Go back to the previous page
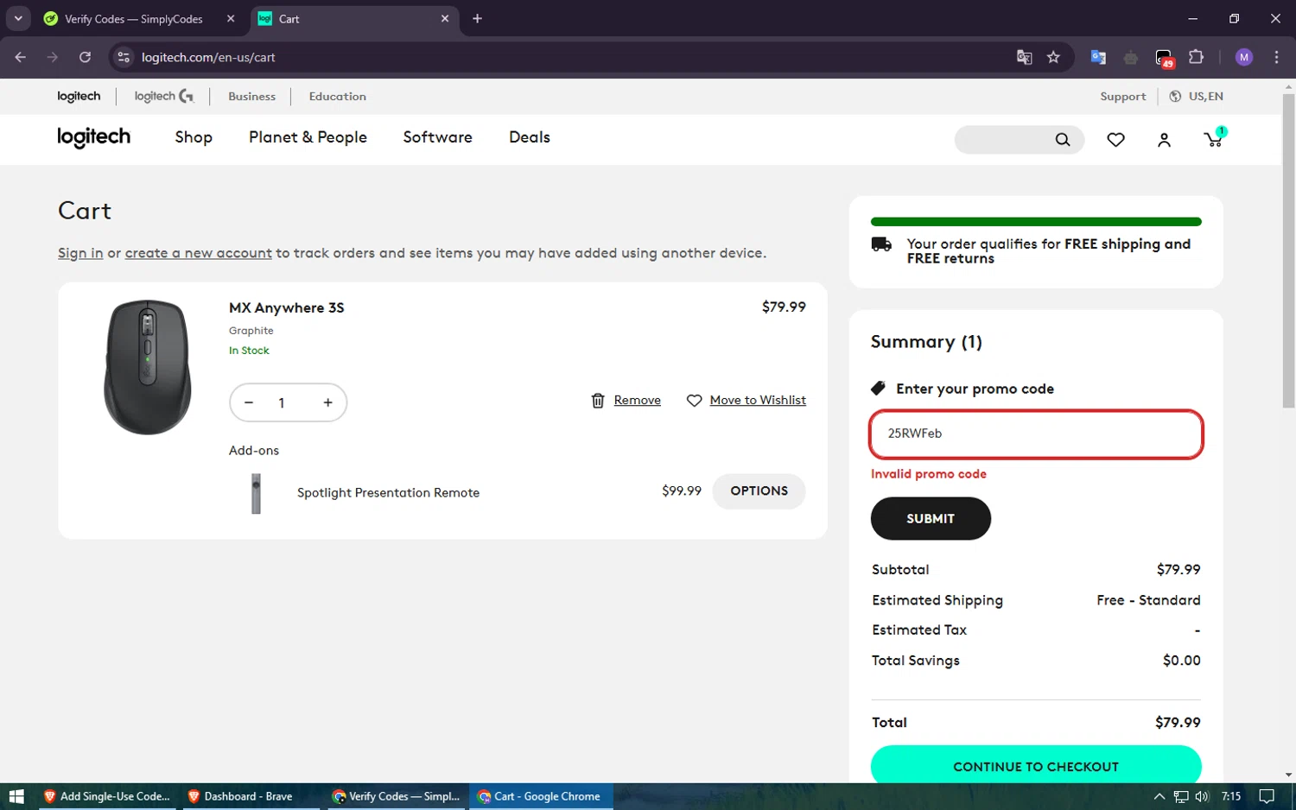The width and height of the screenshot is (1296, 810). pos(21,57)
